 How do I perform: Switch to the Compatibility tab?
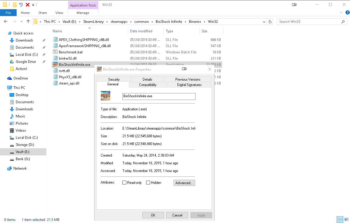[x=148, y=85]
